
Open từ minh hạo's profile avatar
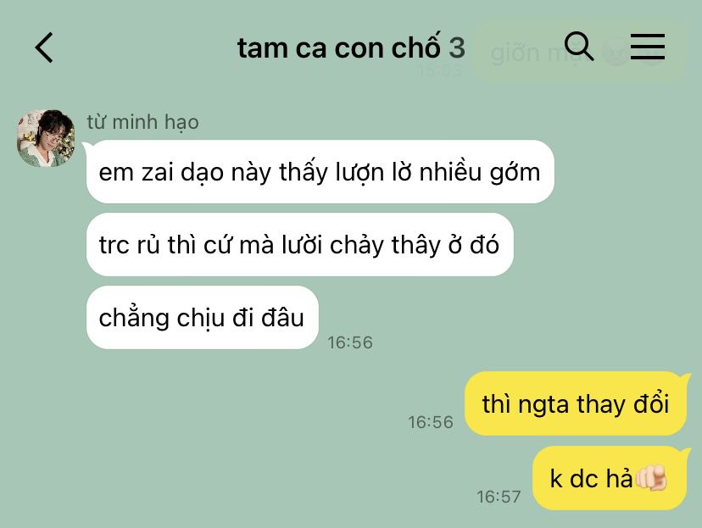[46, 138]
